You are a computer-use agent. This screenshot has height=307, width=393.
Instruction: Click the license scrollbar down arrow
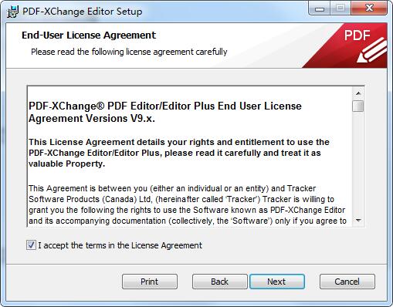tap(358, 221)
